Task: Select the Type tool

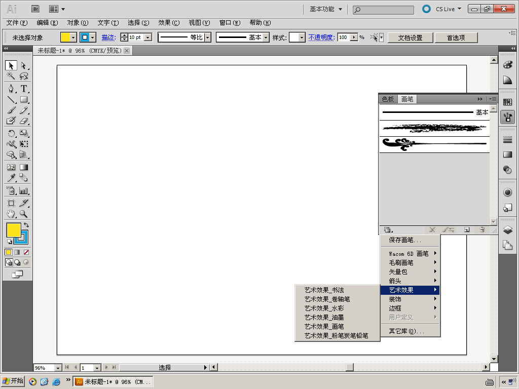Action: [x=23, y=89]
